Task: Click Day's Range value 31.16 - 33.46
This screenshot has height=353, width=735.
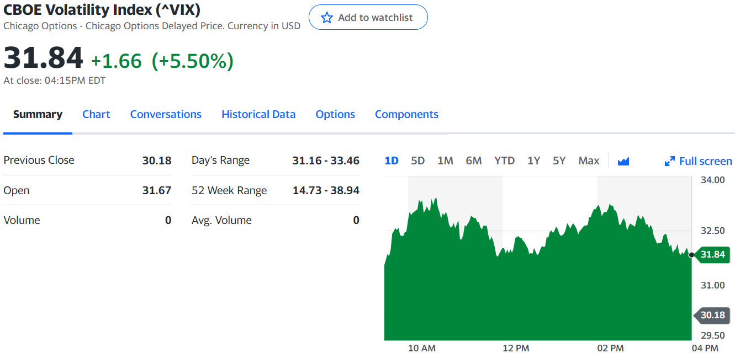Action: tap(326, 161)
